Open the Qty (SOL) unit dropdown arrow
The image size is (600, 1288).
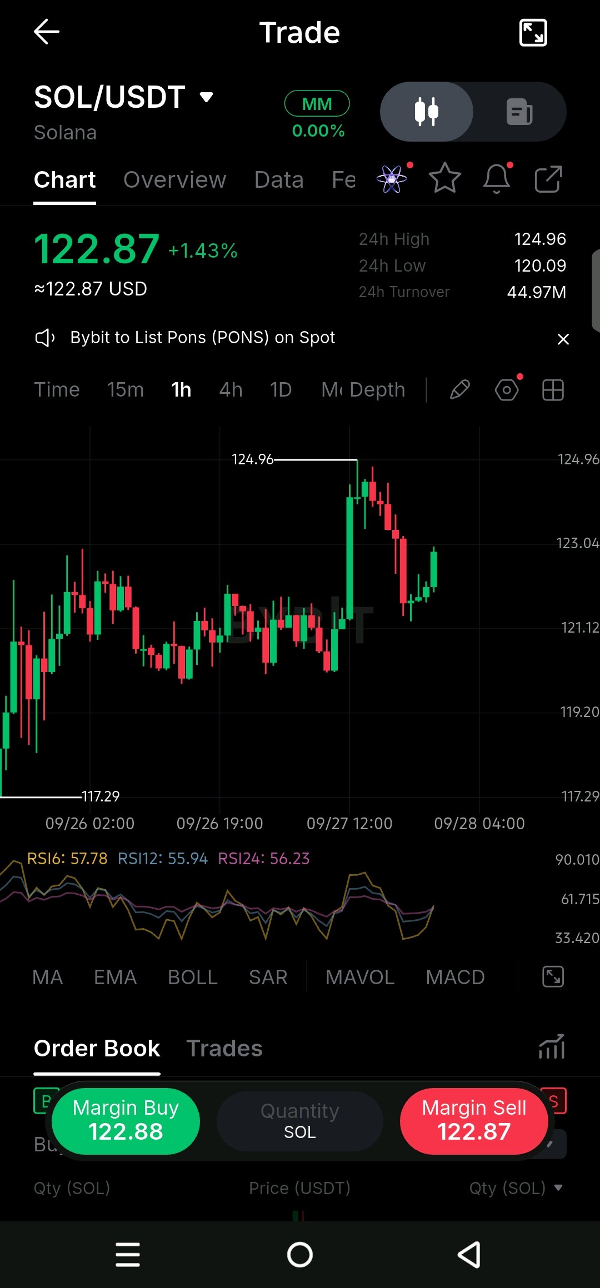click(558, 1187)
